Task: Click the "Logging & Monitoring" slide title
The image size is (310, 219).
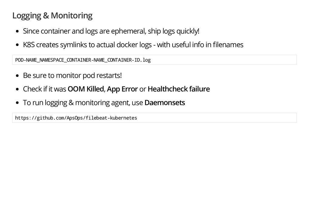Action: 52,15
